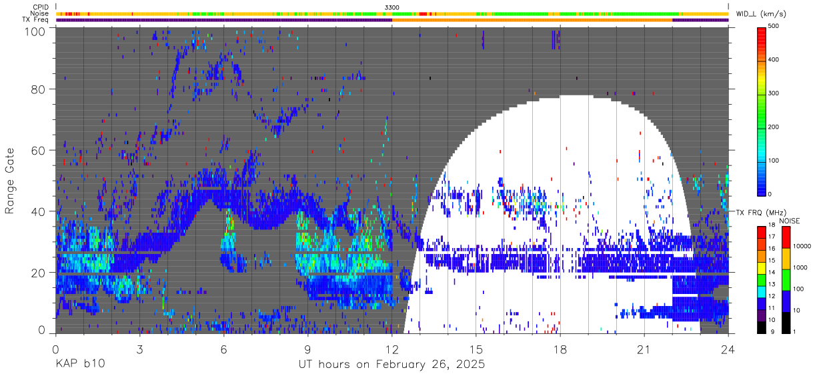Image resolution: width=819 pixels, height=378 pixels.
Task: Click the CPID value 3300
Action: 392,7
